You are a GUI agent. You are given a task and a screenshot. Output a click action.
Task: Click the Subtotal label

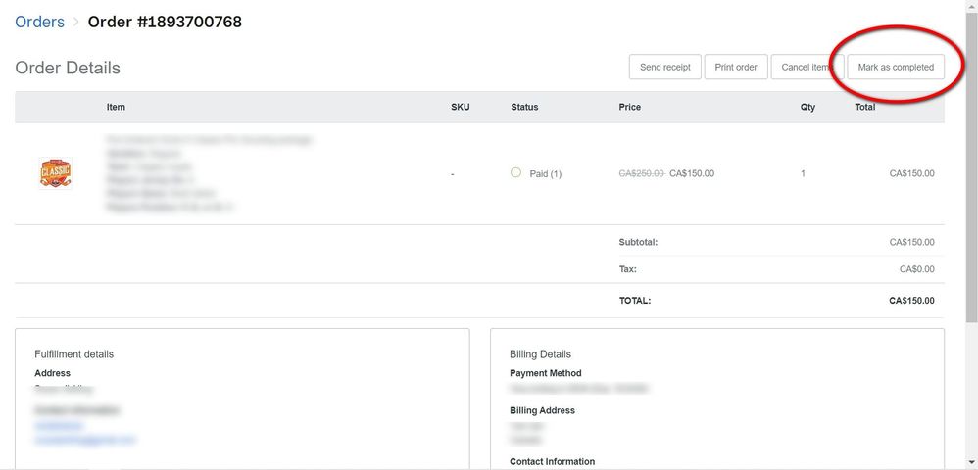638,242
